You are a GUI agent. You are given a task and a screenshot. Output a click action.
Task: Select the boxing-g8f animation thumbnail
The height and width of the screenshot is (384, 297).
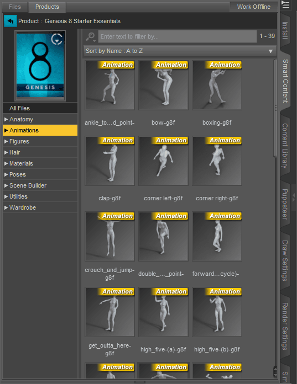click(x=217, y=85)
